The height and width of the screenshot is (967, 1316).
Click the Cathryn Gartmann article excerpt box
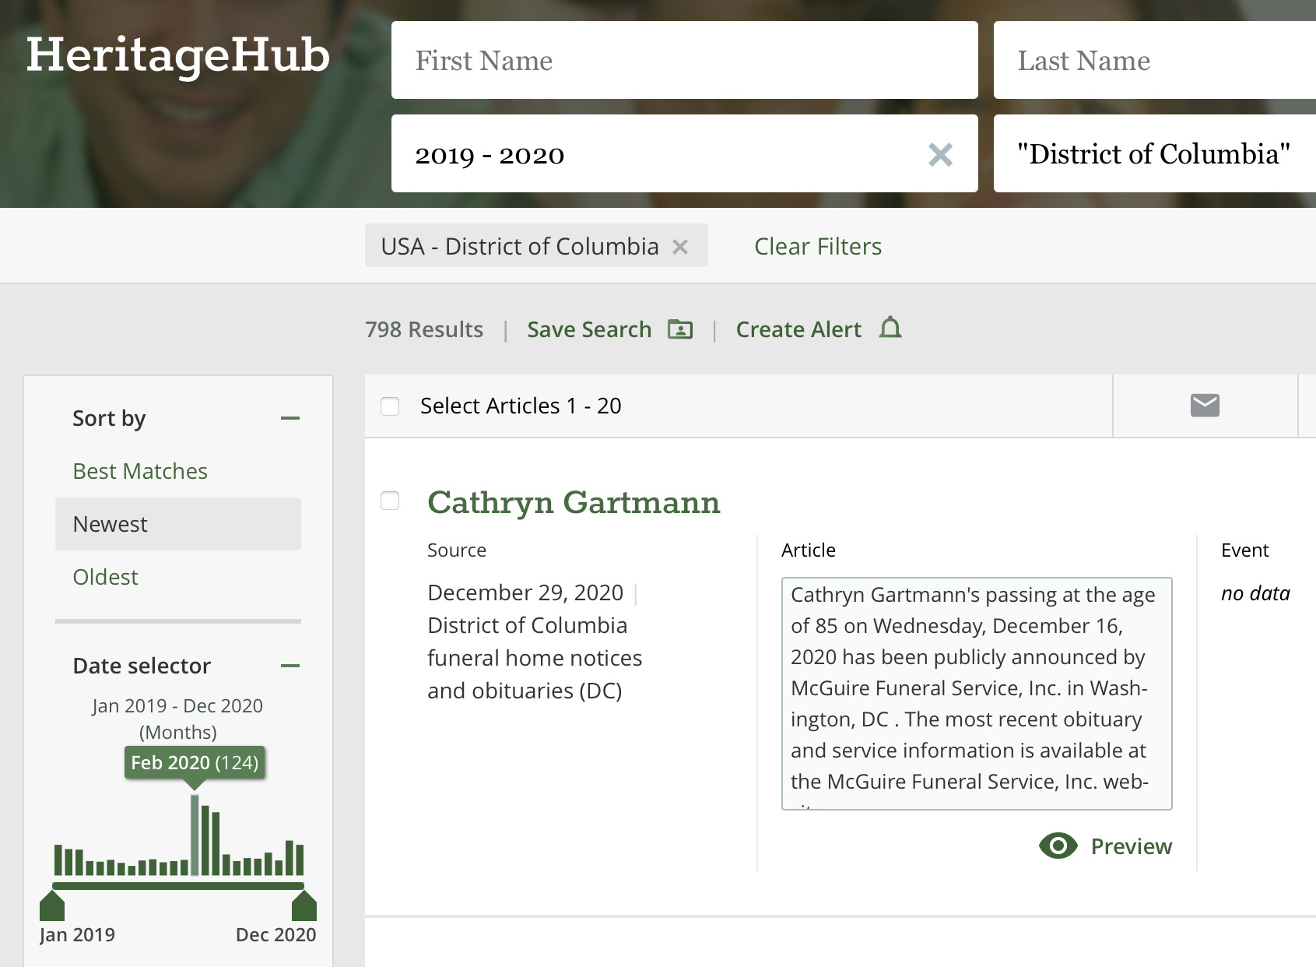pyautogui.click(x=977, y=693)
